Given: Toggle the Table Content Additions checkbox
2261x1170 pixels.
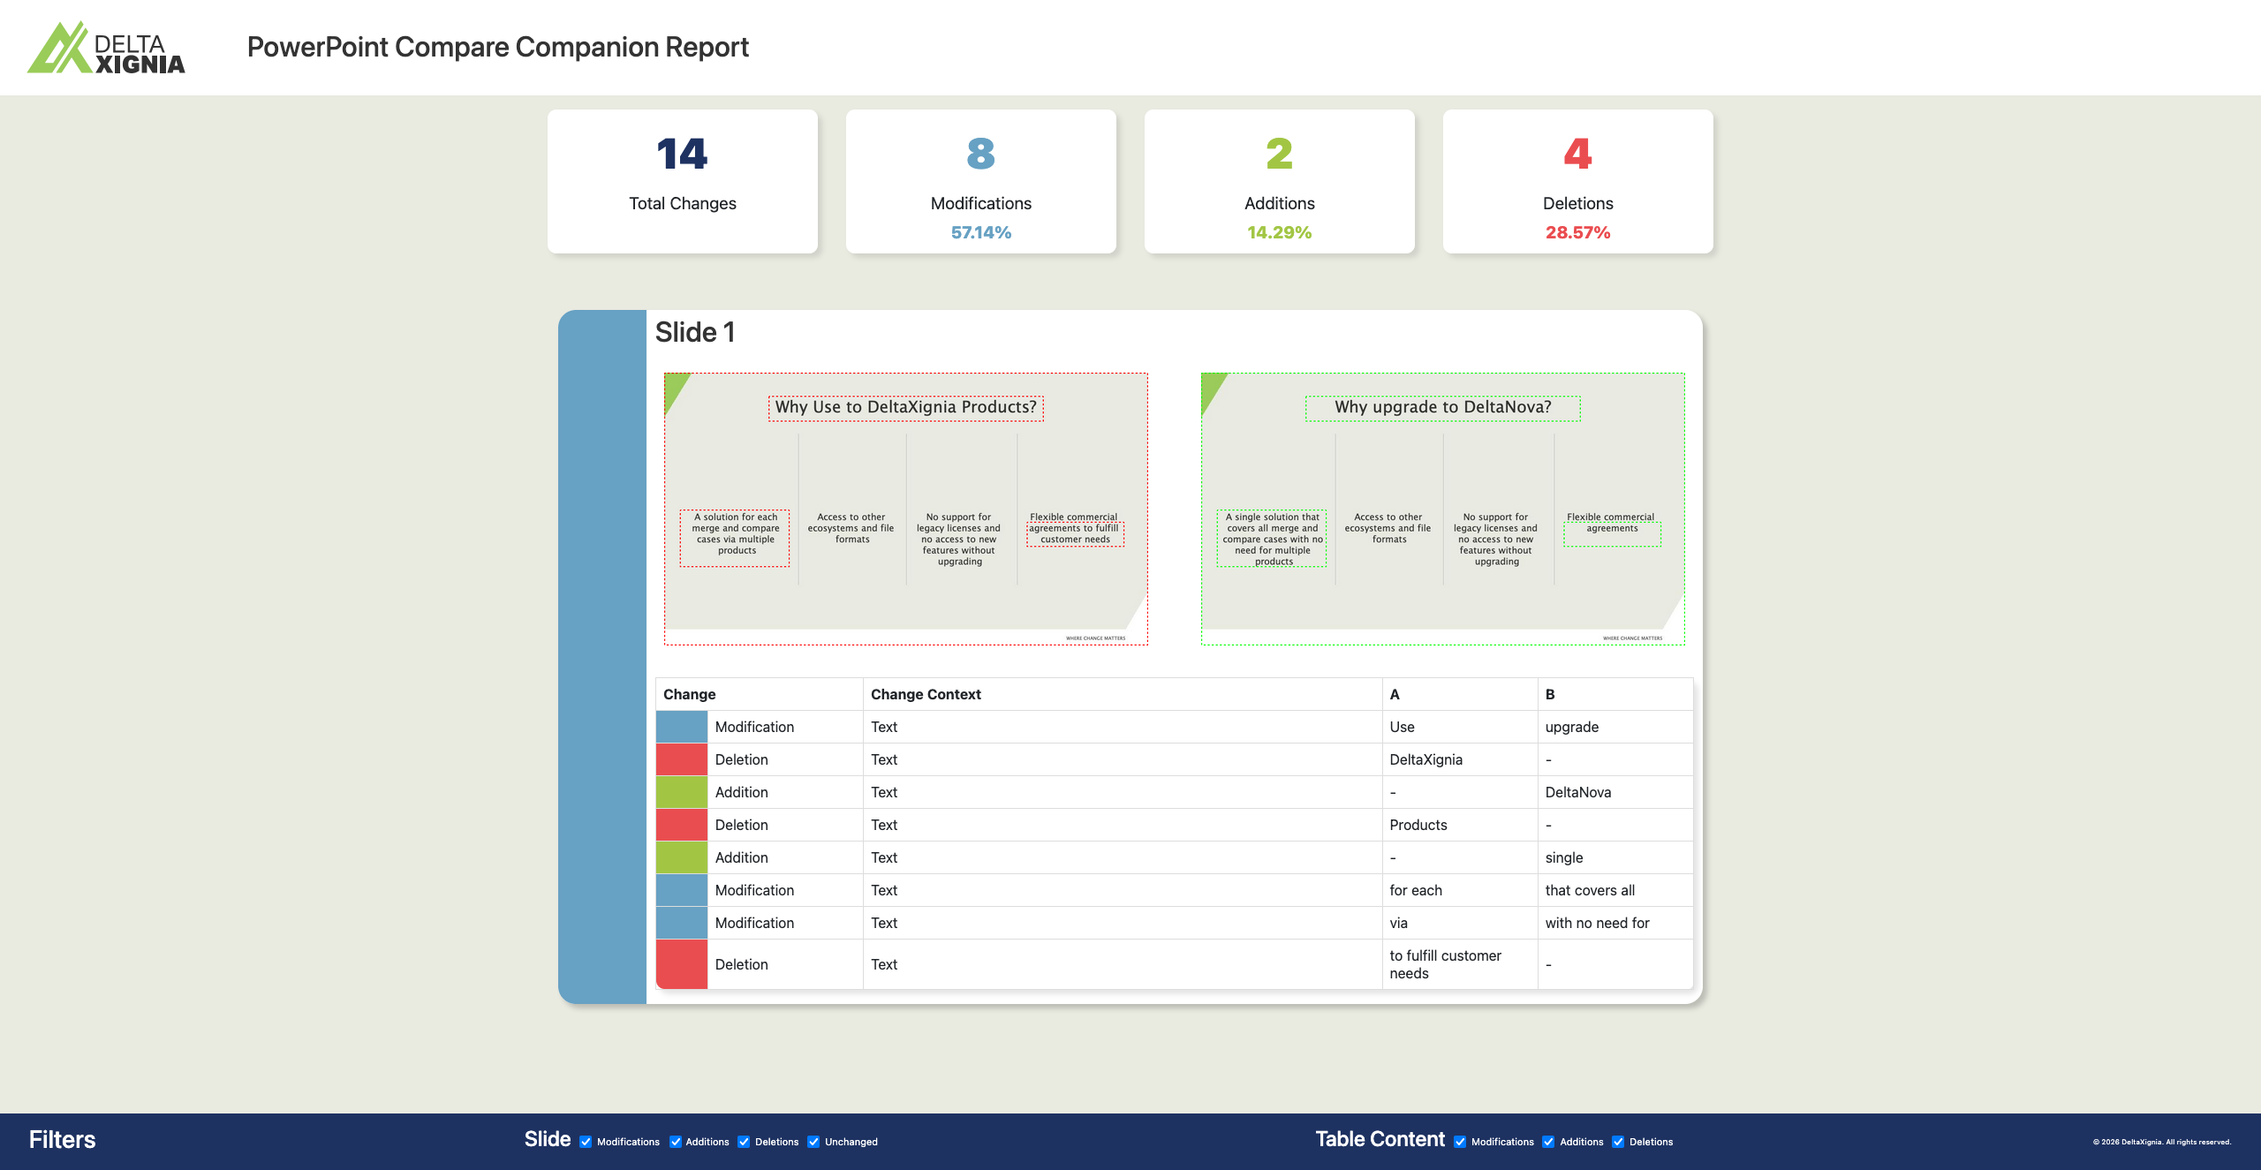Looking at the screenshot, I should [1548, 1142].
